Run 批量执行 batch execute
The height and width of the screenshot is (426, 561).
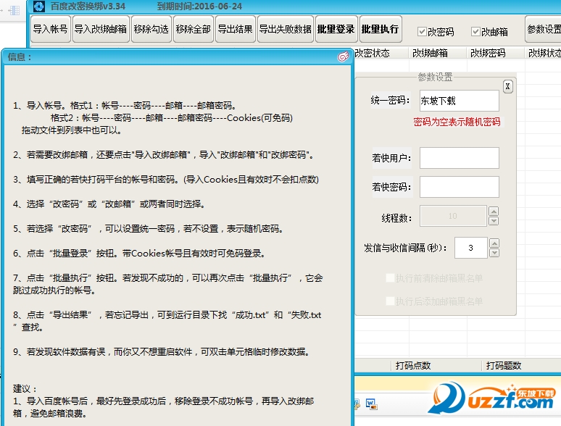pos(381,29)
